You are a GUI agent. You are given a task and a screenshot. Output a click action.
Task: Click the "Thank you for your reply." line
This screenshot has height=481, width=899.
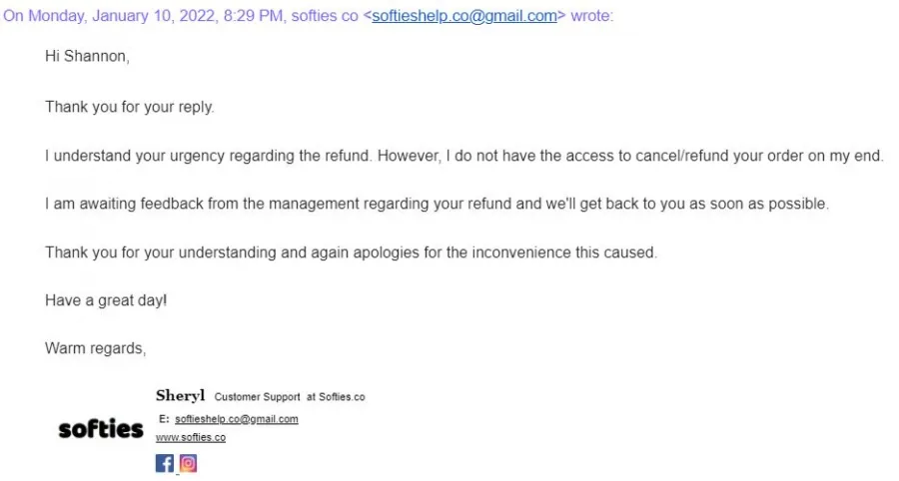[130, 107]
